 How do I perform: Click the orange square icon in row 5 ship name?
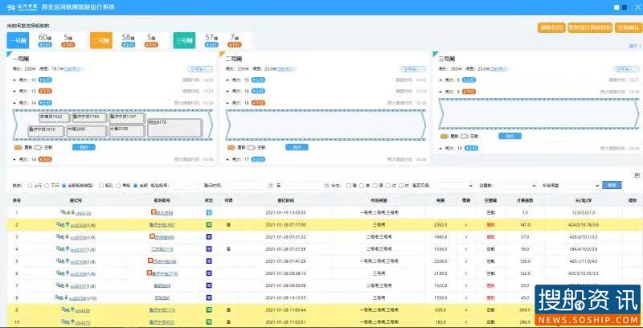(150, 260)
